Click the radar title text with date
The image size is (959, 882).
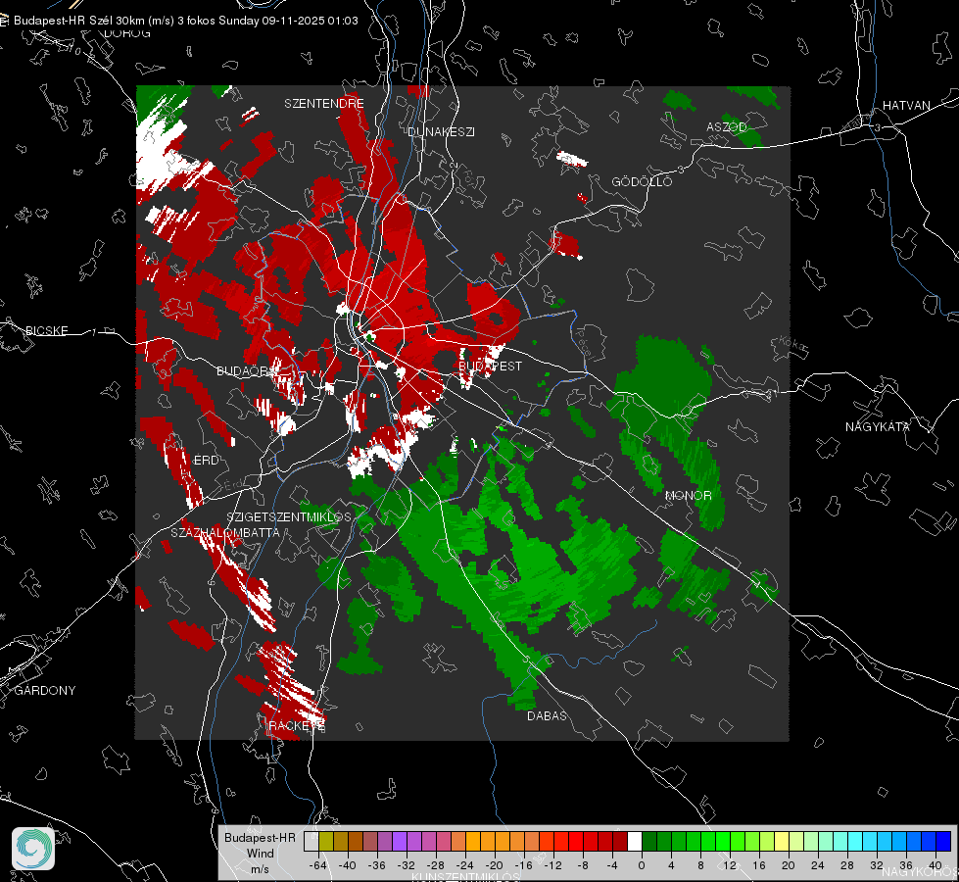[x=186, y=21]
